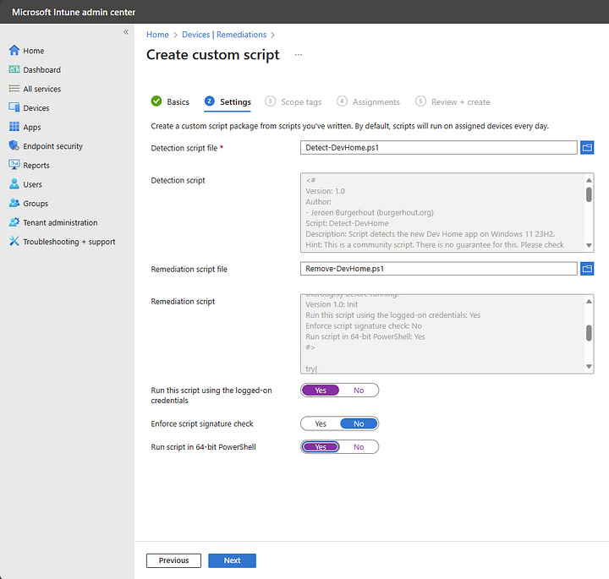Browse for detection script file folder icon
Viewport: 609px width, 579px height.
pos(587,147)
